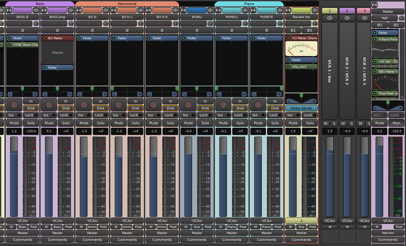
Task: Click Show Sends on Reverb Vox
Action: 301,108
